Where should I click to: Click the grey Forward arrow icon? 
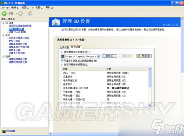pyautogui.click(x=21, y=14)
